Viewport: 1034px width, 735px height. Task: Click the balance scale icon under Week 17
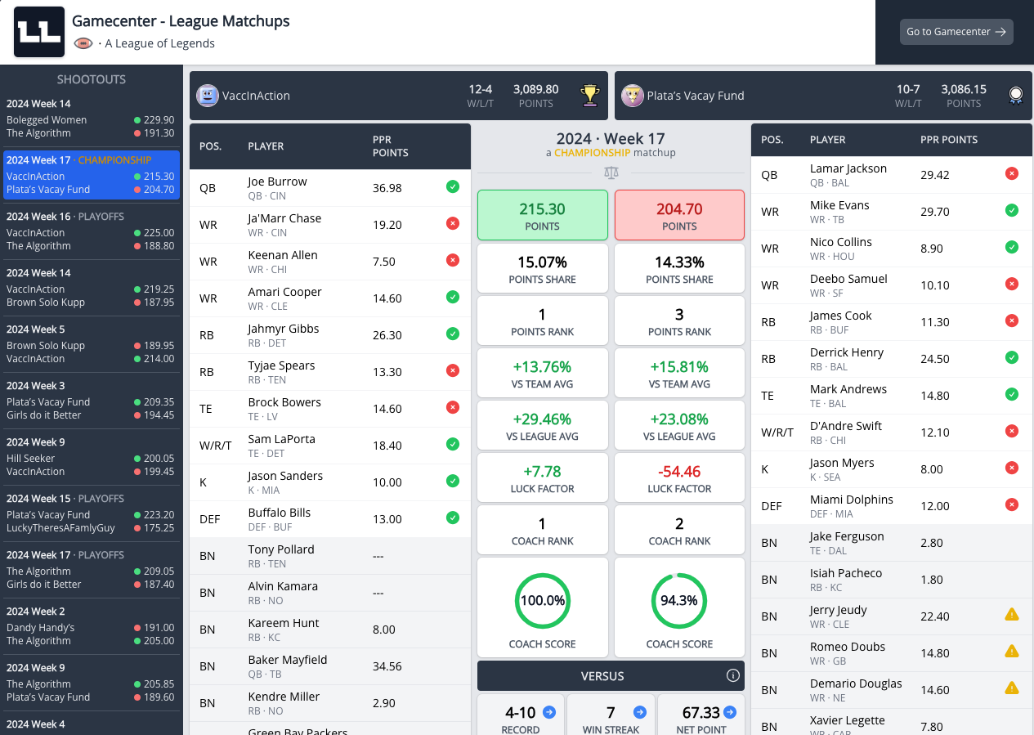611,173
